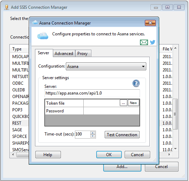Click the Type column header
Screen dimensions: 189x181
pyautogui.click(x=20, y=49)
